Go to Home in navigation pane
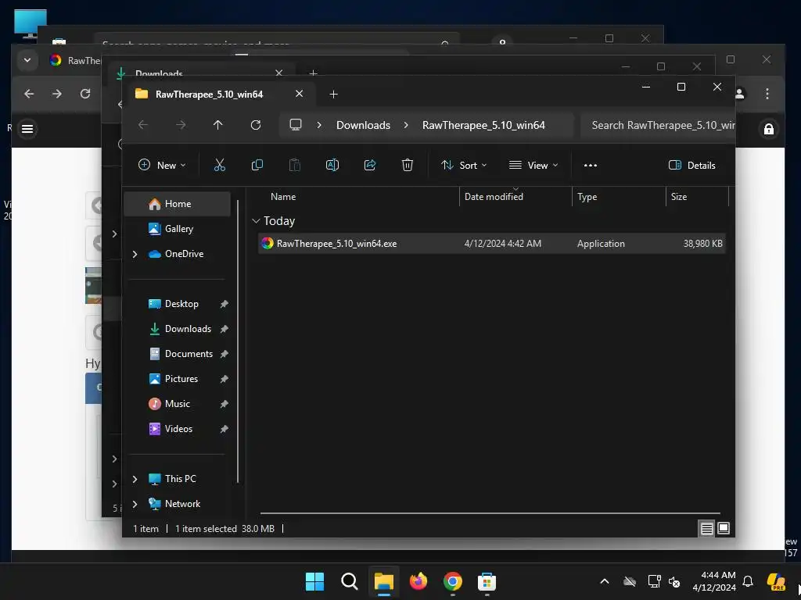This screenshot has height=600, width=801. [178, 204]
